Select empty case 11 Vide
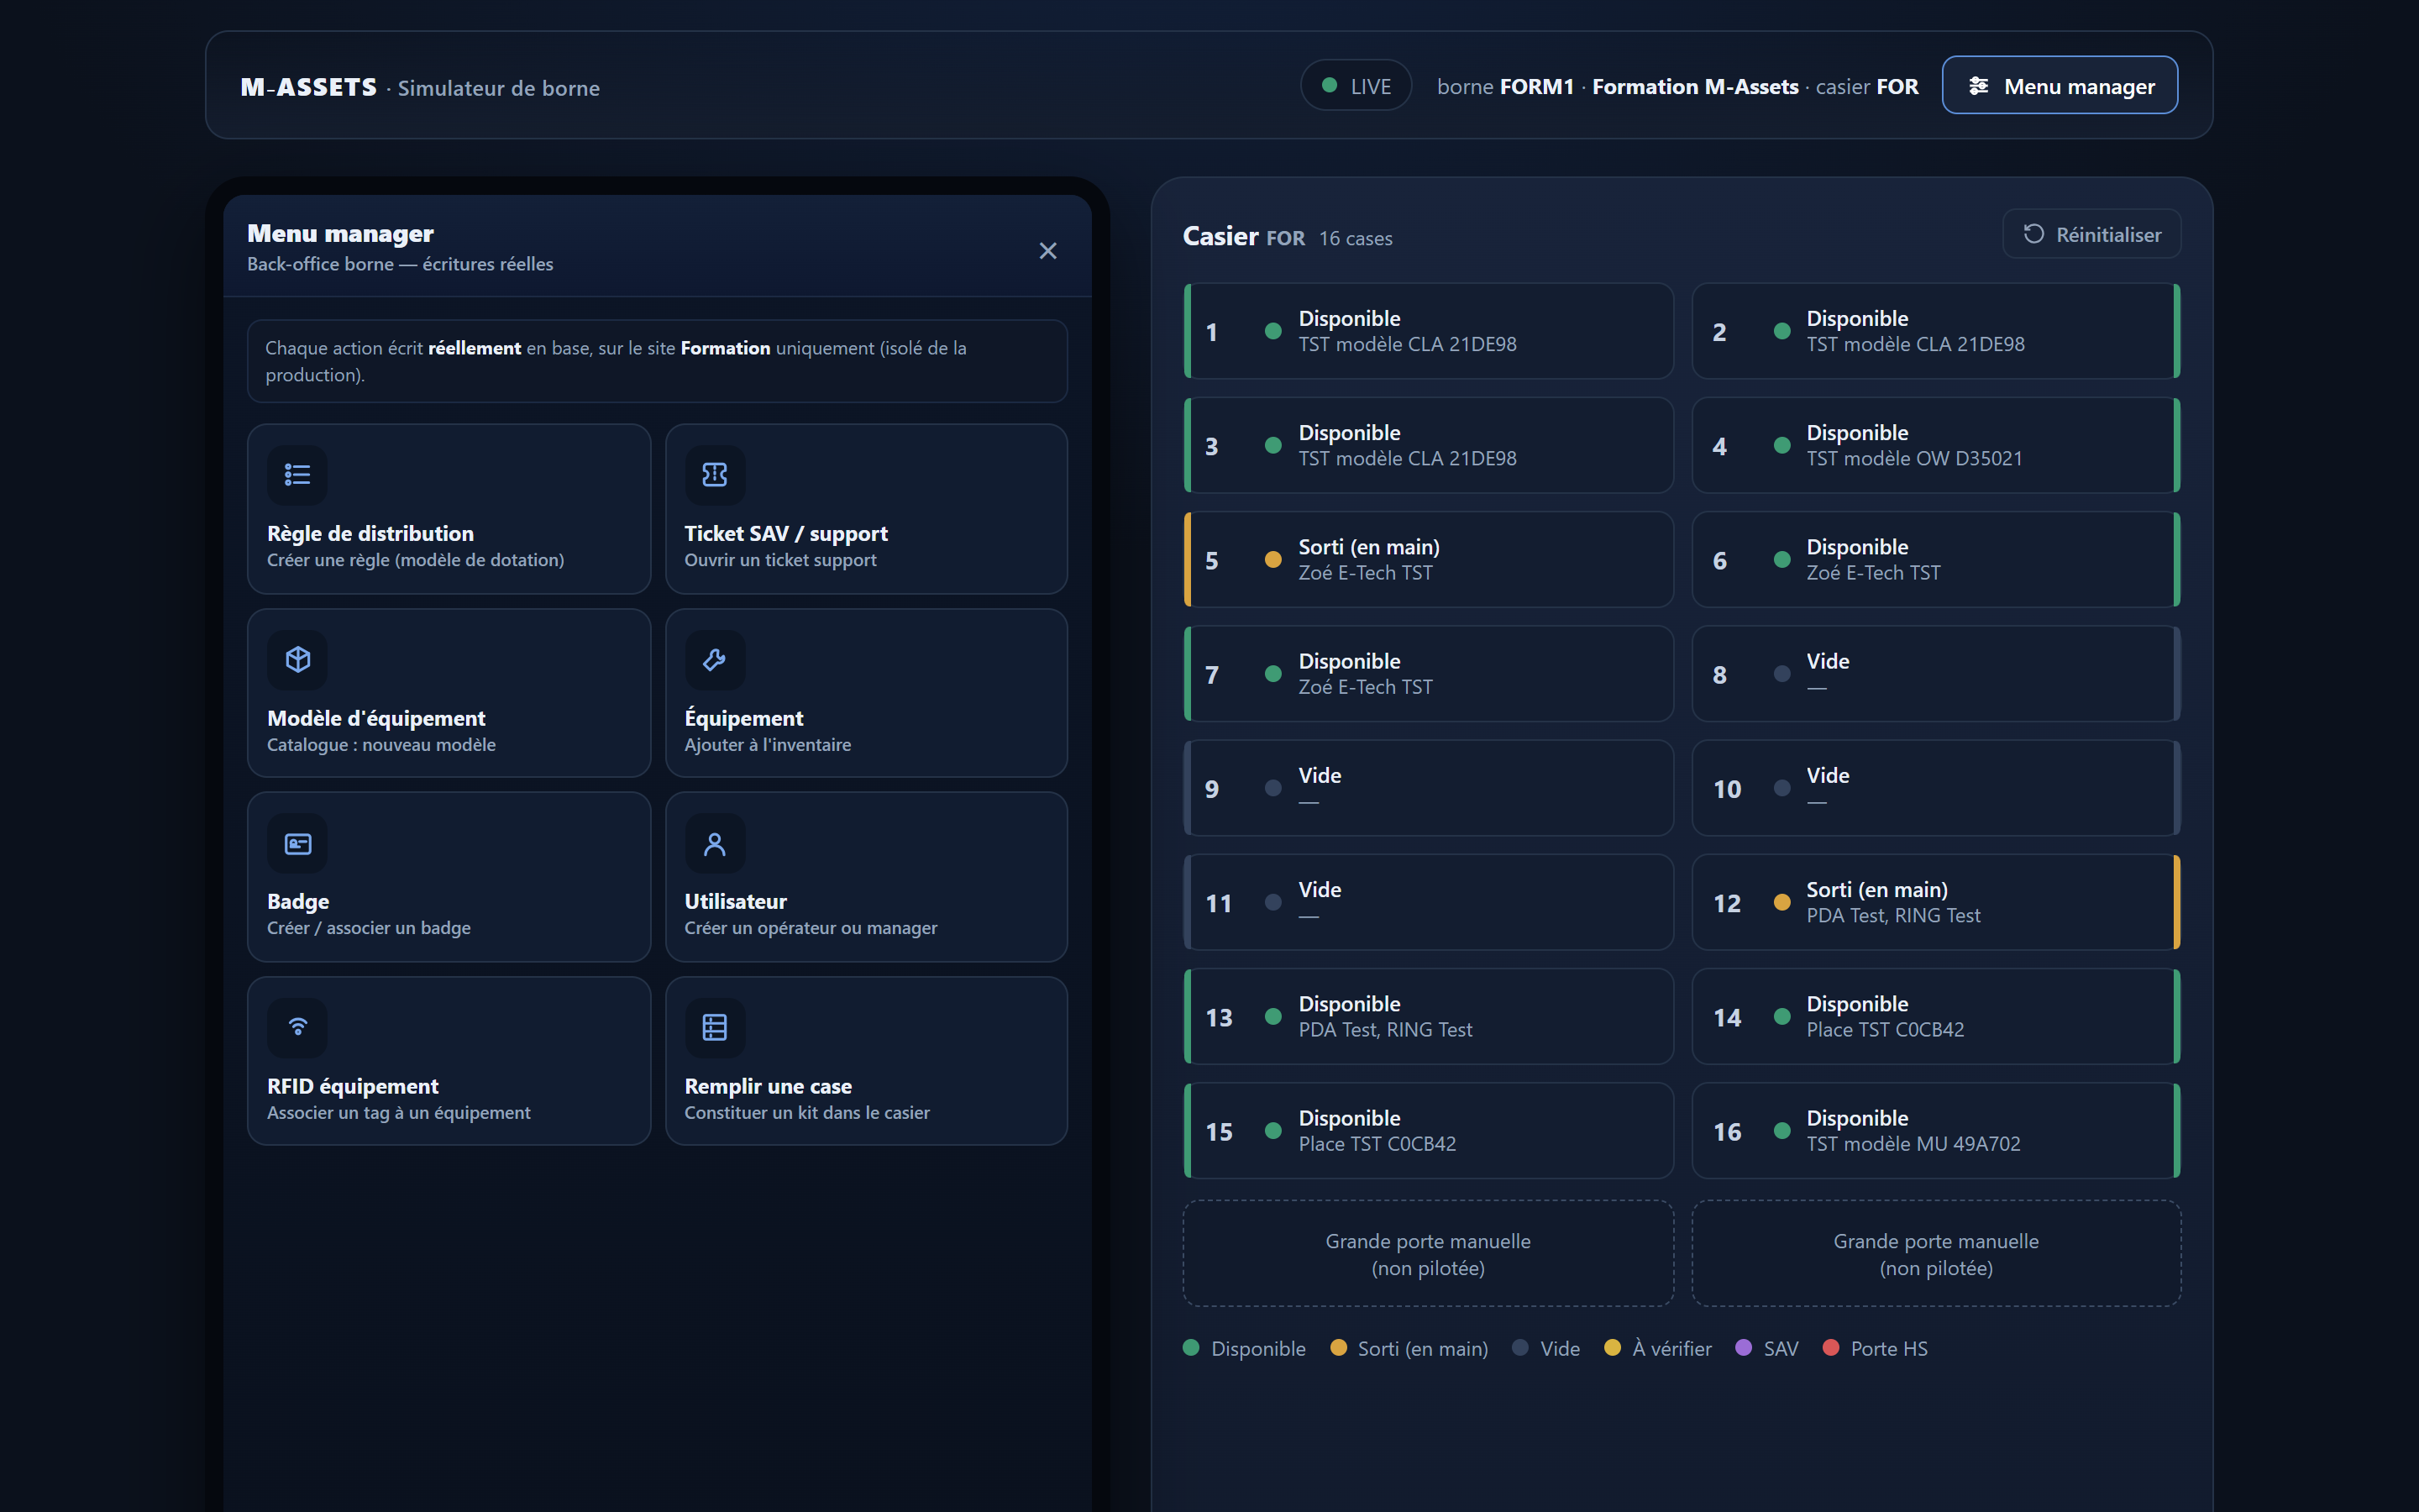 1429,902
